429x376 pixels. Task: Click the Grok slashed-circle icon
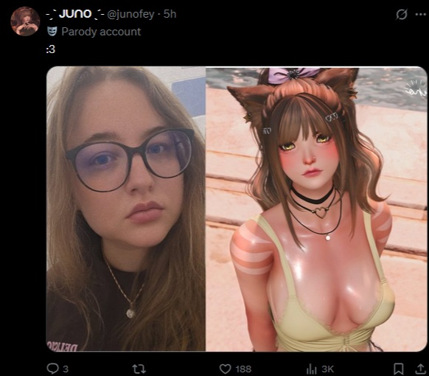coord(402,15)
